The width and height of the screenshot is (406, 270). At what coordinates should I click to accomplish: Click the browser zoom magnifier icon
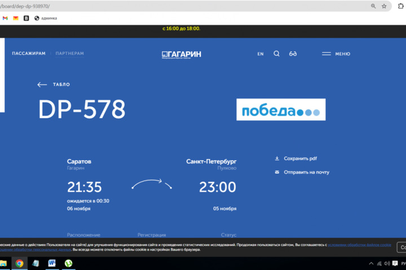click(373, 6)
